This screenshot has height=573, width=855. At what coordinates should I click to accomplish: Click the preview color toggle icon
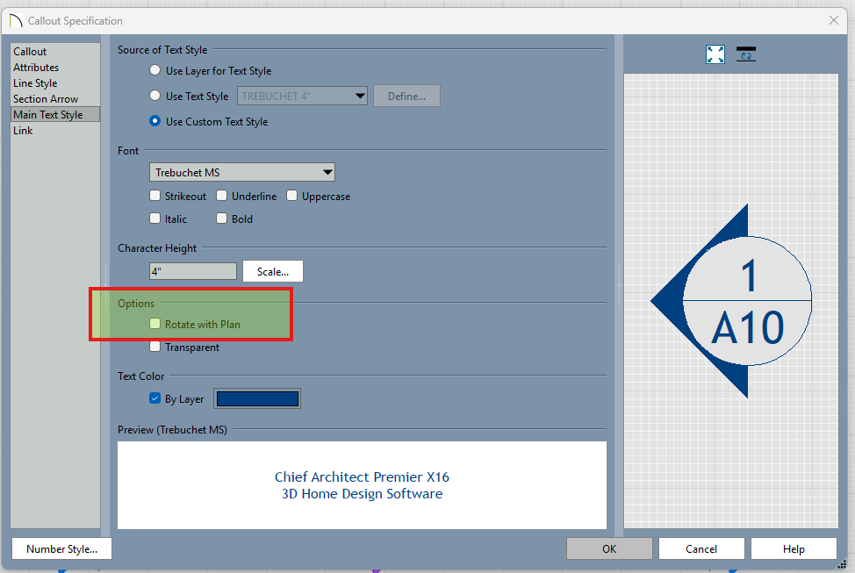746,54
